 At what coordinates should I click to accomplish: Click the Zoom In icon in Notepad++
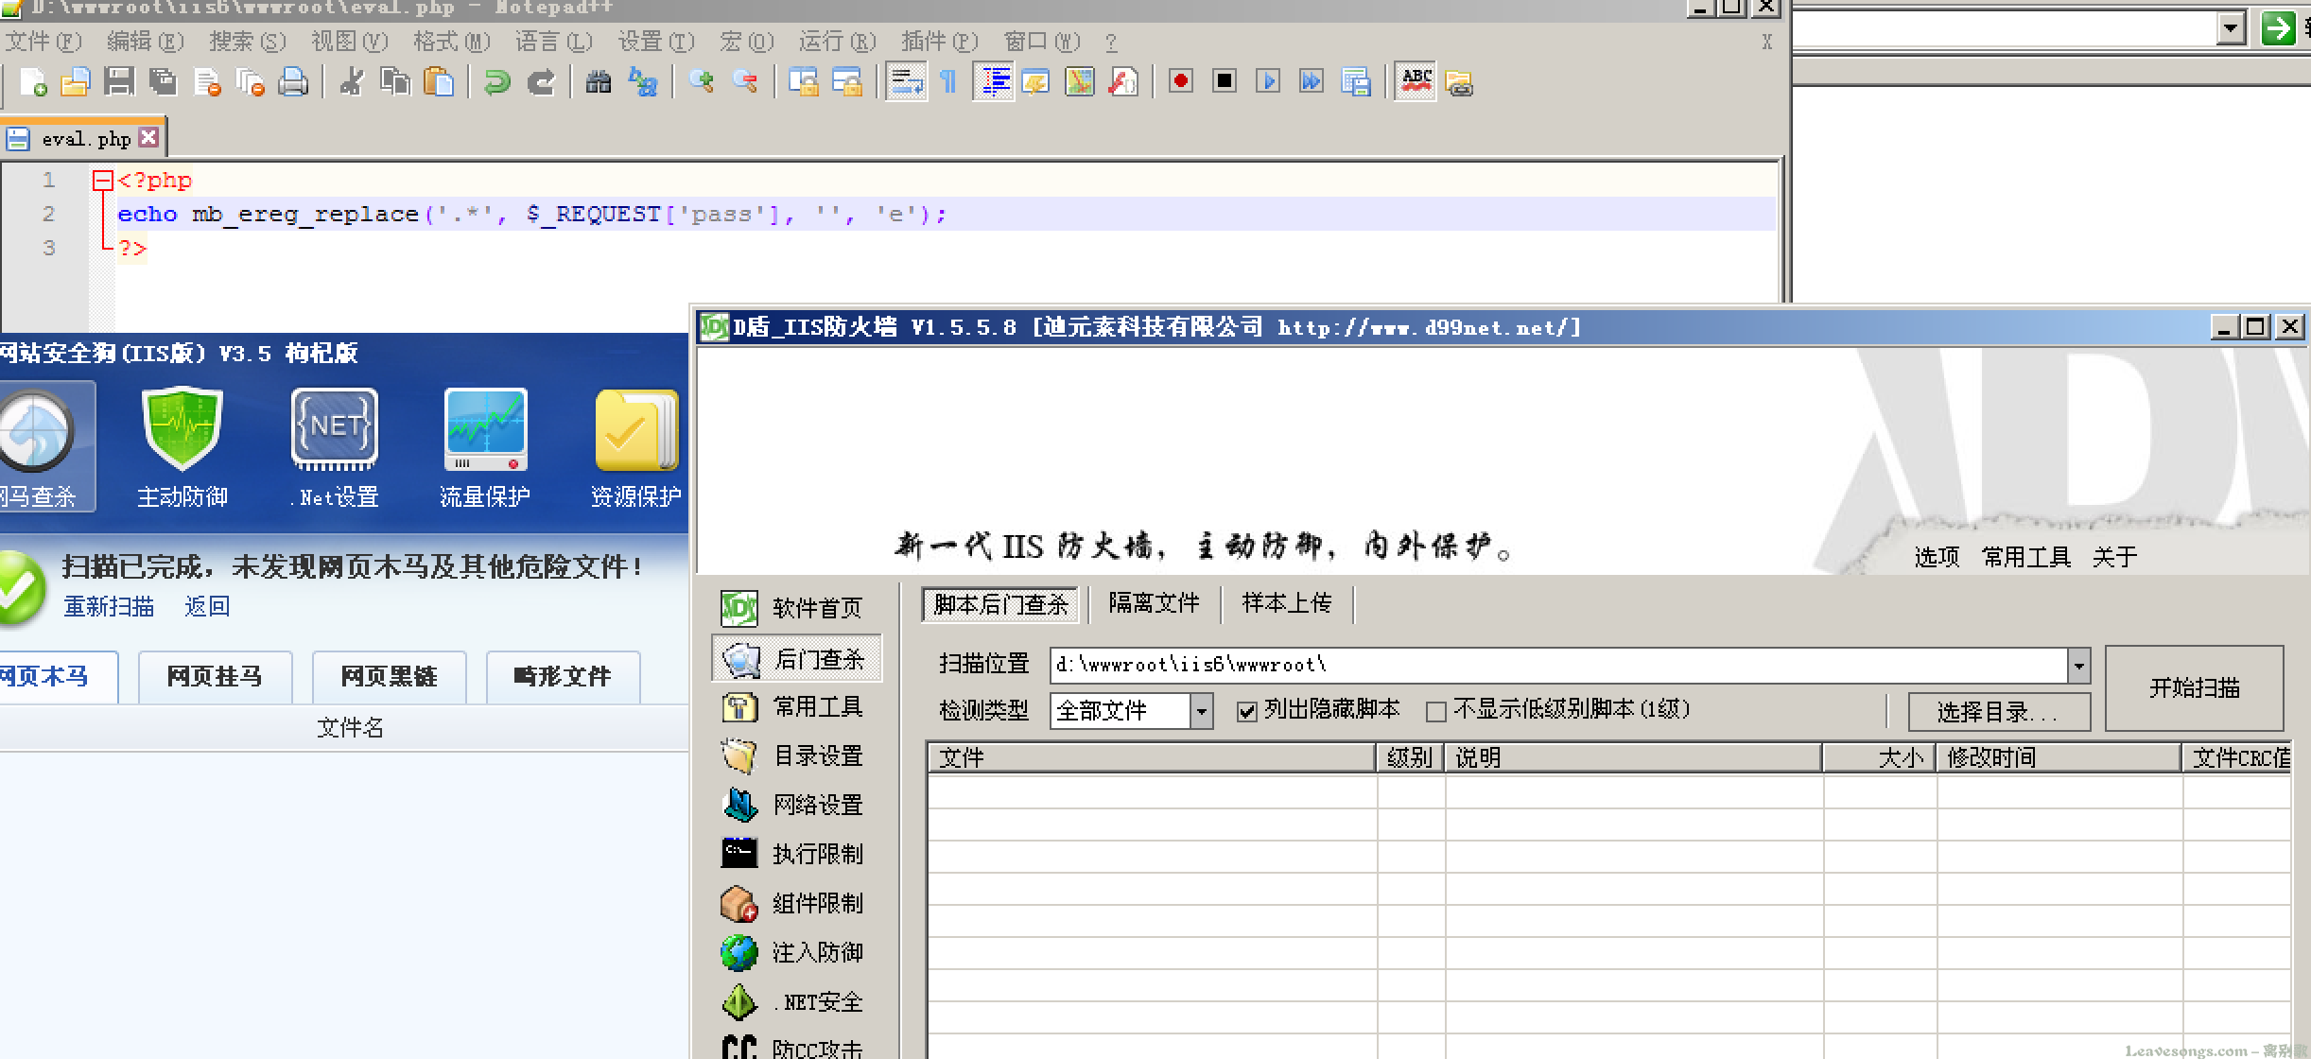click(701, 82)
